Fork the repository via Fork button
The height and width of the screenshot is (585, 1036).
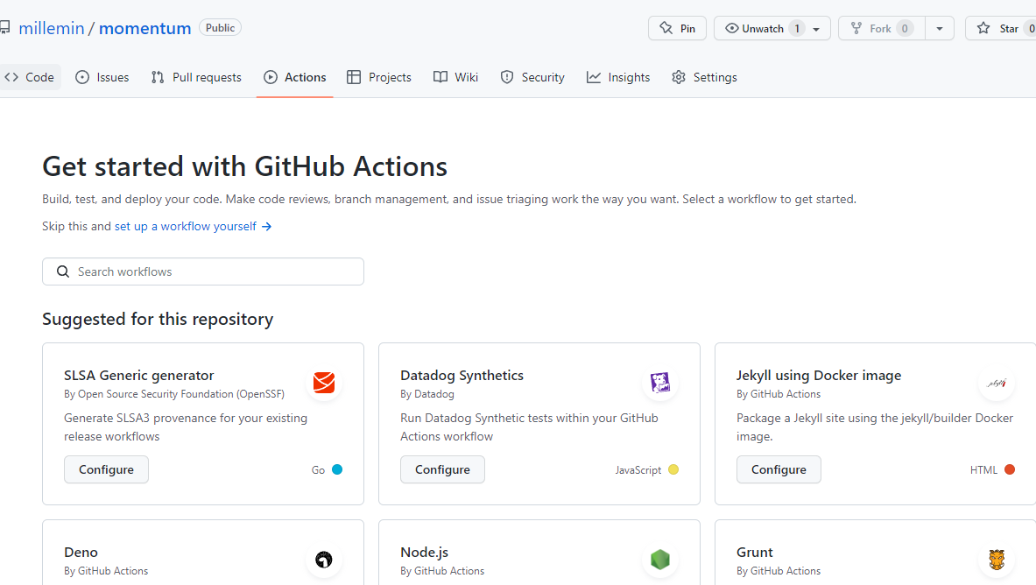[881, 28]
